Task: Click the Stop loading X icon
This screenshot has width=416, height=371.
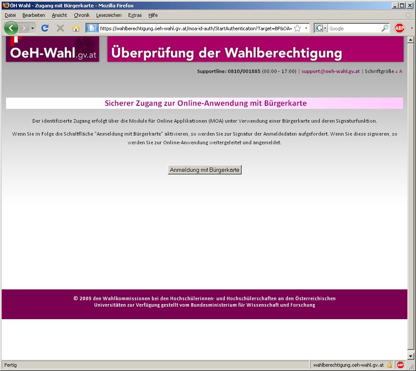Action: pos(60,29)
